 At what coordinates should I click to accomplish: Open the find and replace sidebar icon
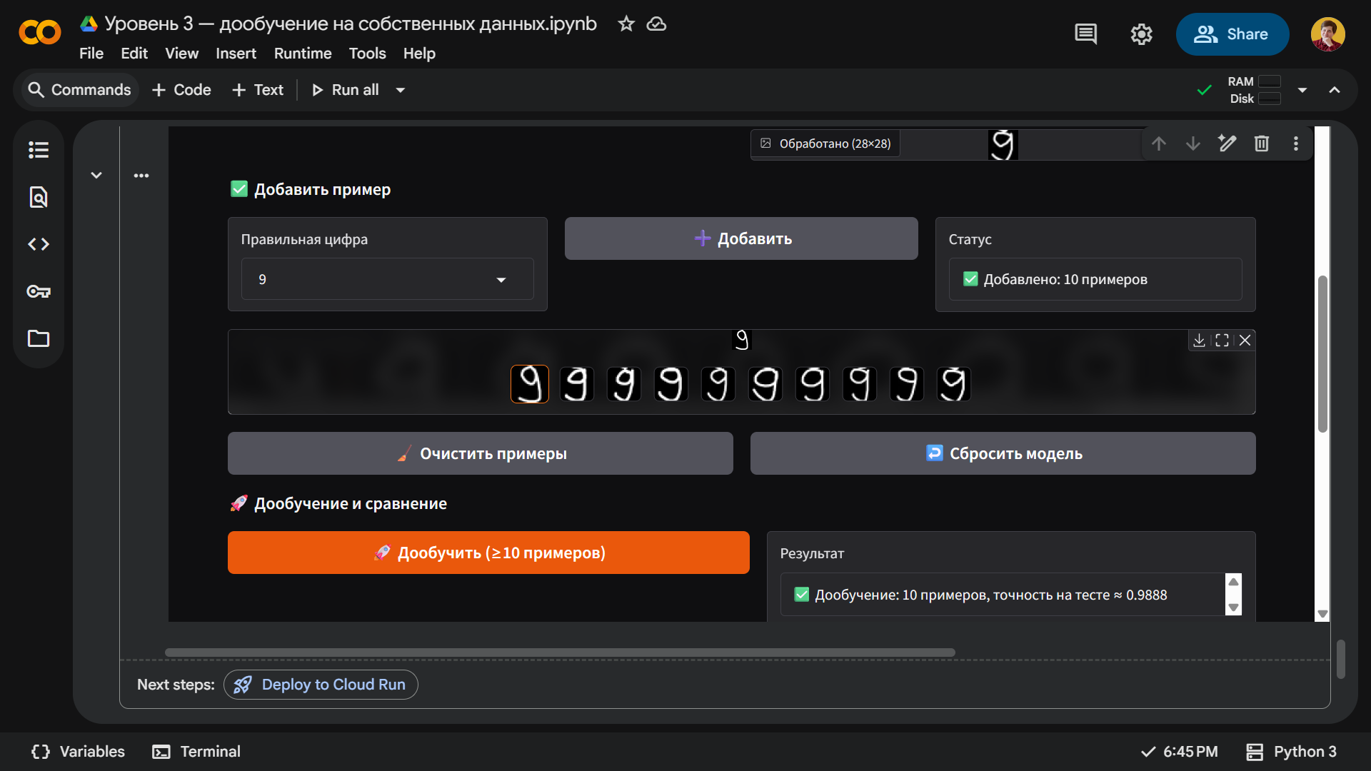pyautogui.click(x=39, y=197)
